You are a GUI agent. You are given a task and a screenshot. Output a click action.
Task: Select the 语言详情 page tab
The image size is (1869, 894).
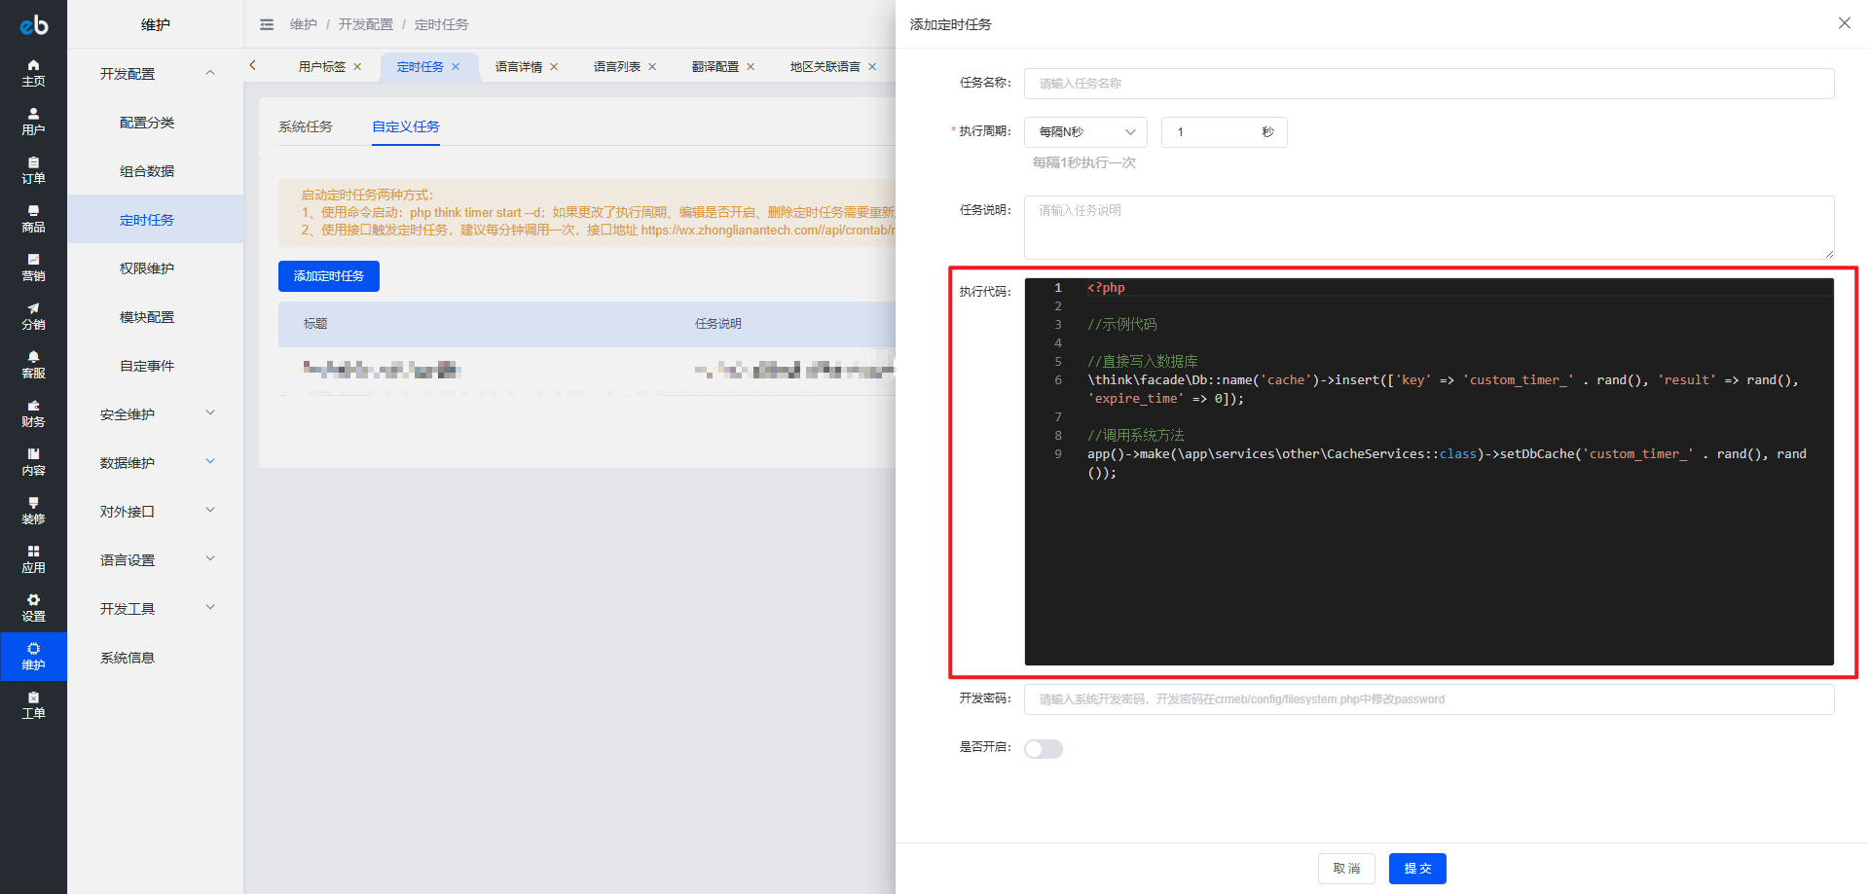[518, 67]
